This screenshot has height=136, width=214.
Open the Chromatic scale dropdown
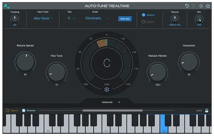pyautogui.click(x=97, y=18)
